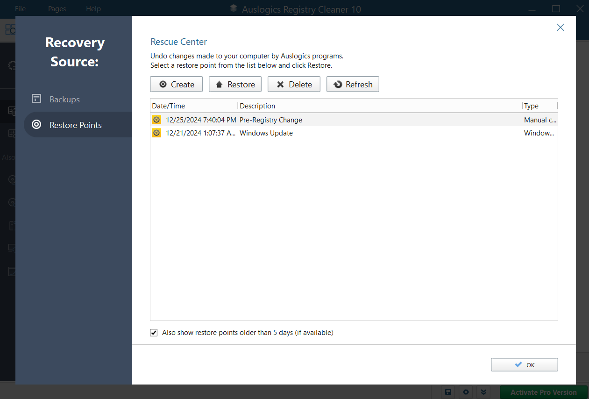This screenshot has width=589, height=399.
Task: Click the floppy disk save icon in status bar
Action: pyautogui.click(x=448, y=392)
